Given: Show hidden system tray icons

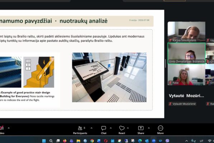Looking at the screenshot, I should (x=186, y=141).
